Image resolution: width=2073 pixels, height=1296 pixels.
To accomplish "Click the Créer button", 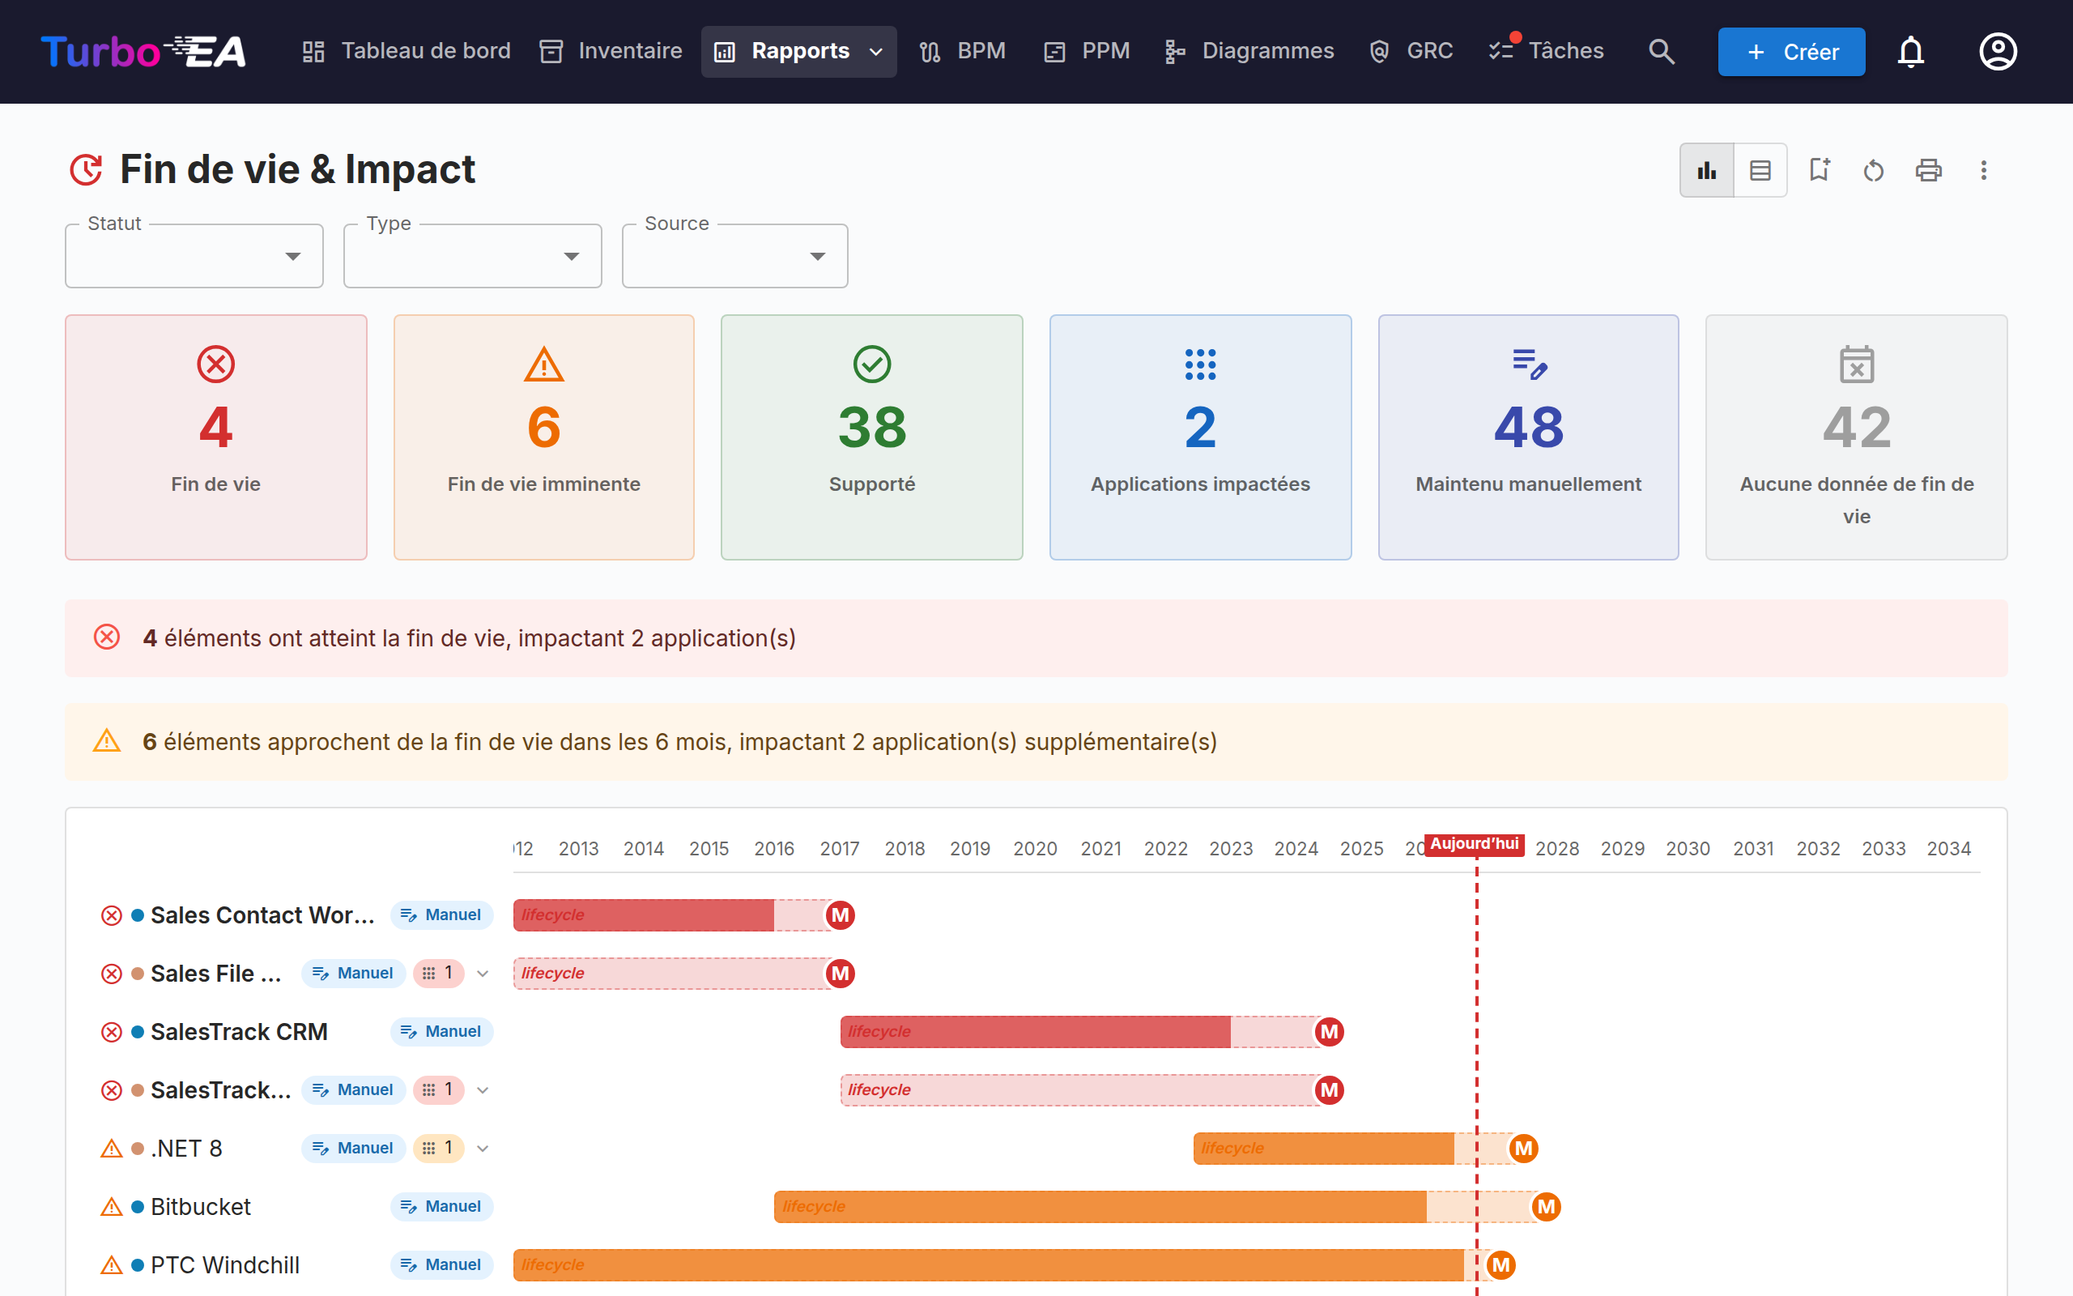I will [1791, 51].
